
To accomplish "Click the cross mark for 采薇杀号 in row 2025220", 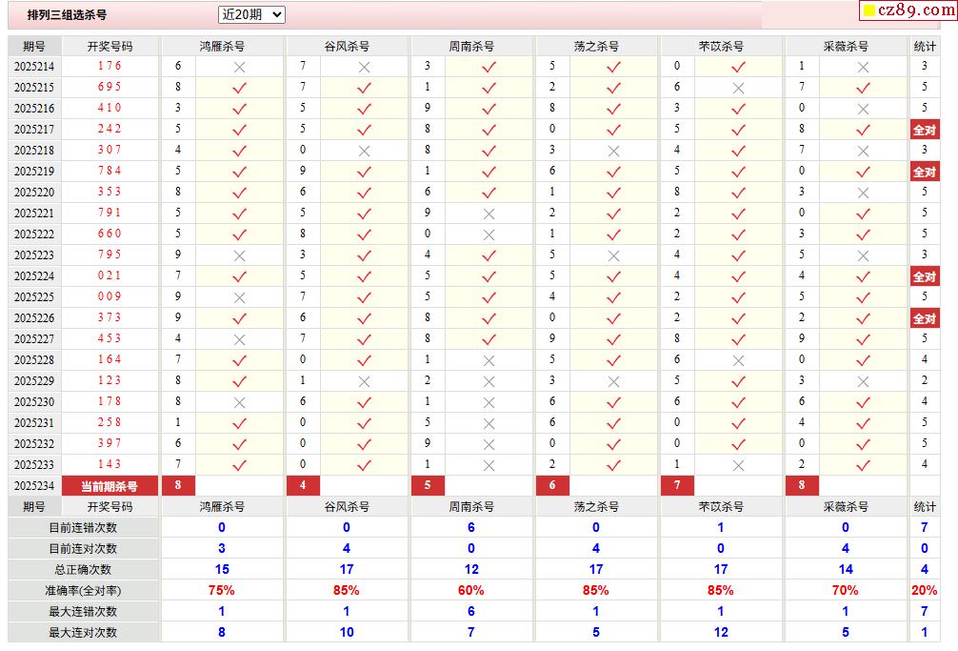I will coord(863,193).
